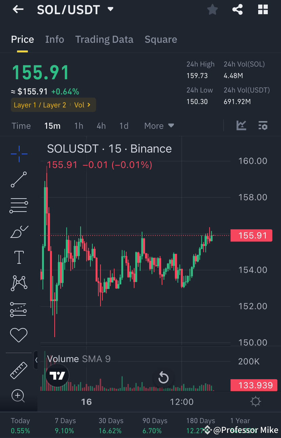Select the trend line drawing tool

tap(19, 179)
